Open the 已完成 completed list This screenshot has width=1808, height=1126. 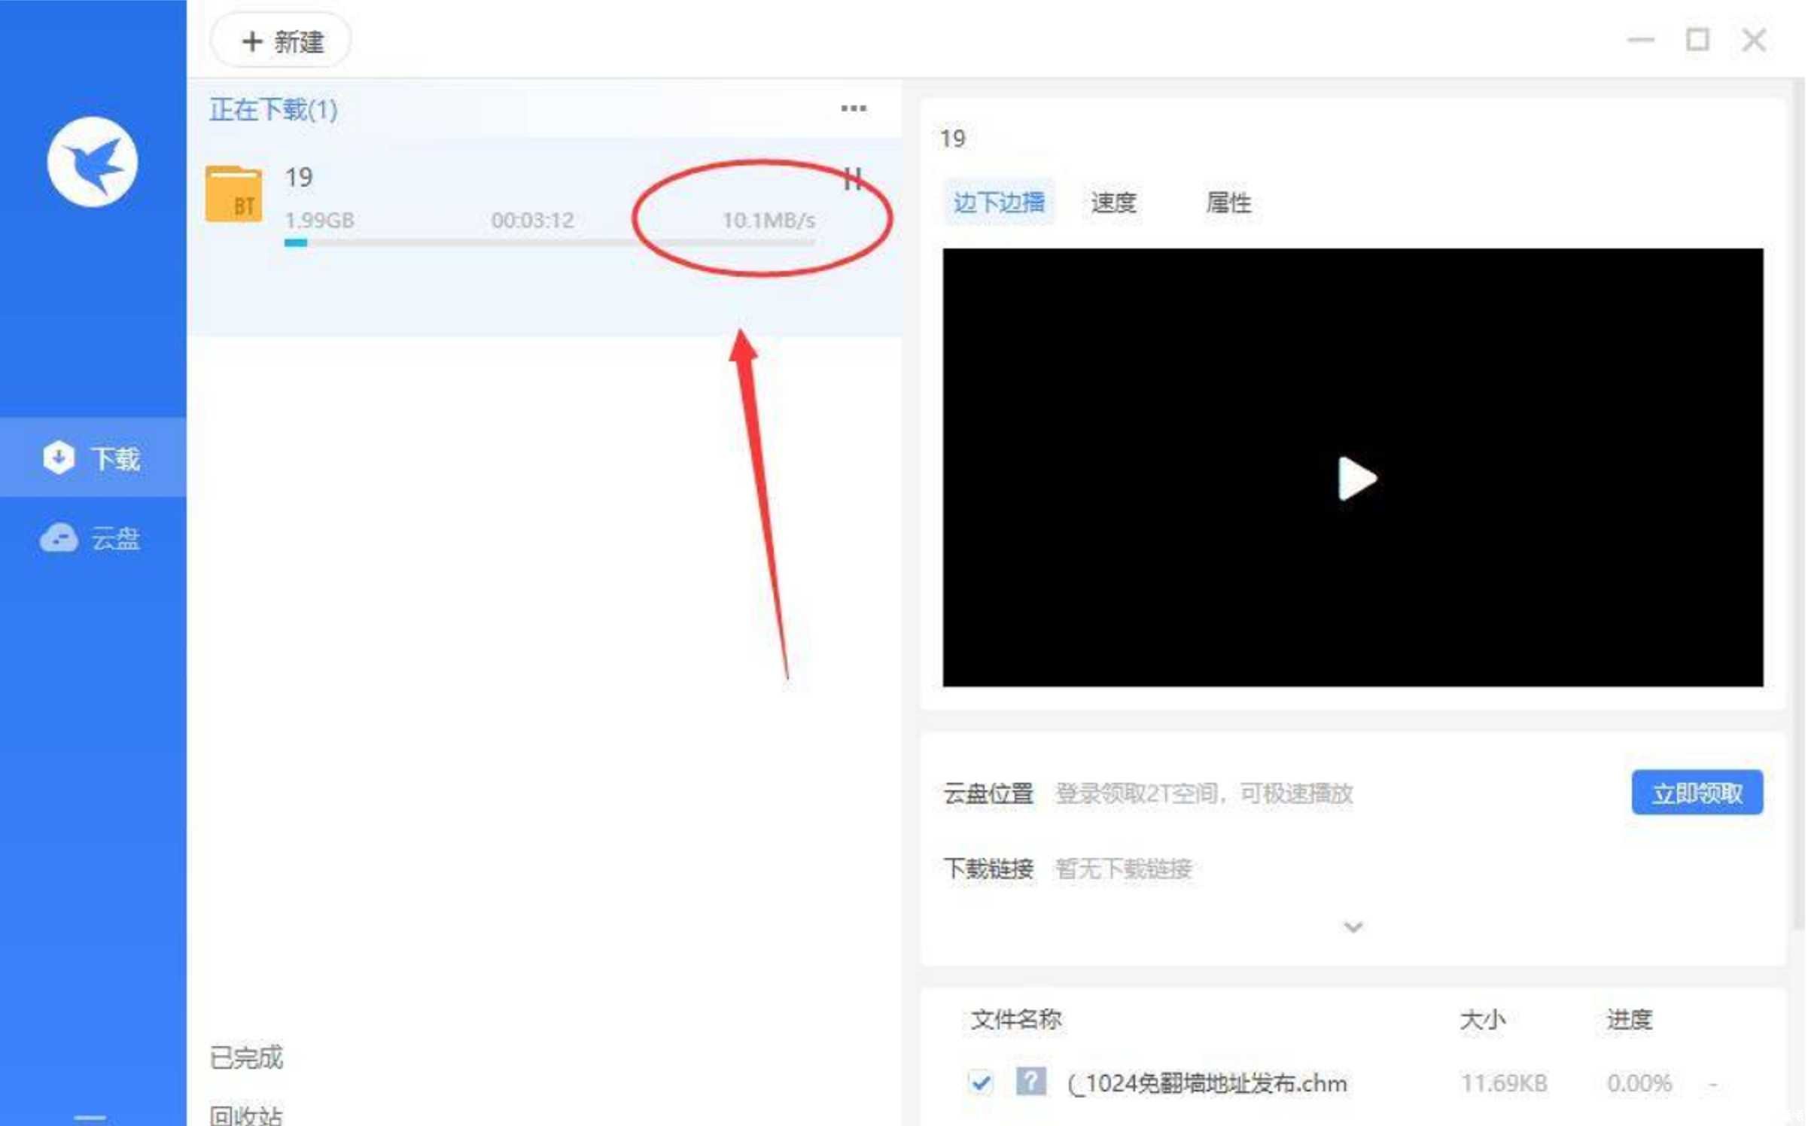coord(246,1058)
